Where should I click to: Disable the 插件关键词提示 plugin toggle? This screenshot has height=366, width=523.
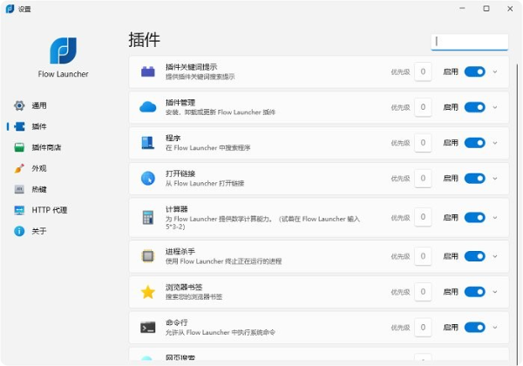point(475,71)
